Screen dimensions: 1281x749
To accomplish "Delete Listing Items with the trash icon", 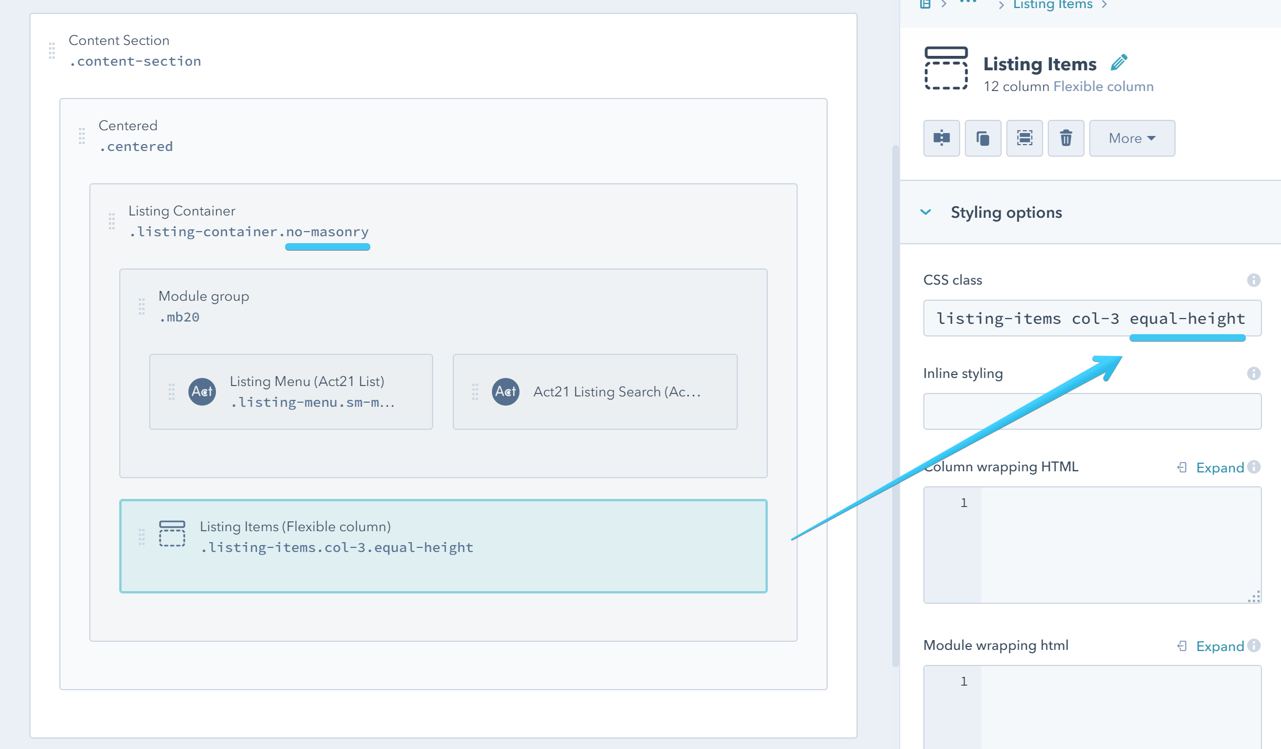I will 1066,138.
